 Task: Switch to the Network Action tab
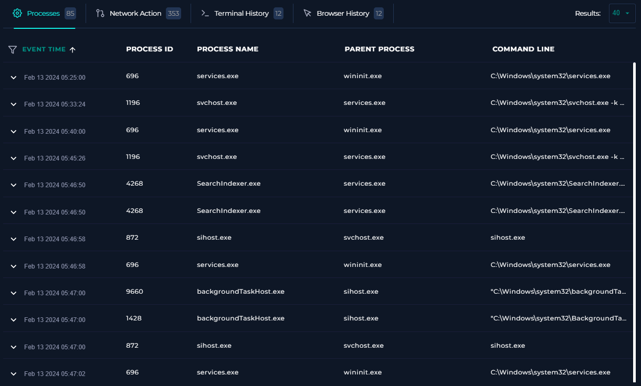point(135,13)
